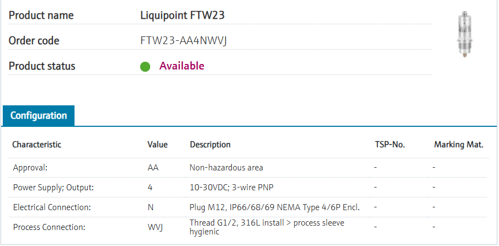Select the Approval row label
The width and height of the screenshot is (499, 246).
point(30,167)
